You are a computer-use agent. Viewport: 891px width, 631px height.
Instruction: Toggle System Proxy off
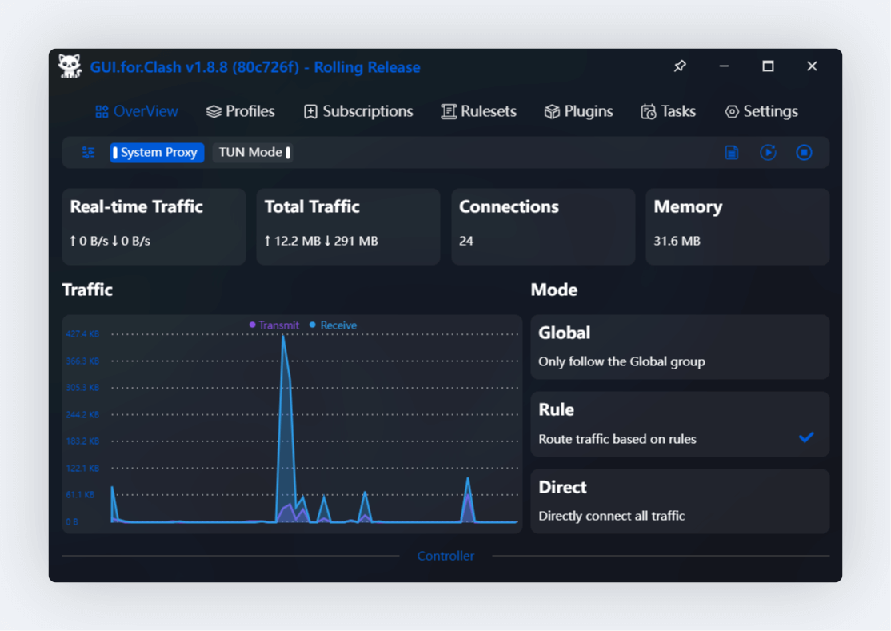click(x=157, y=152)
